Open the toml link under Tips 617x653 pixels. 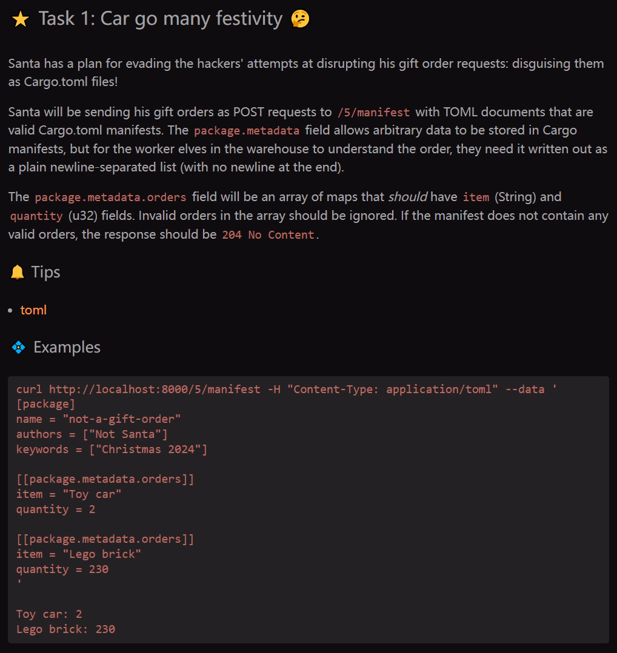click(x=33, y=310)
